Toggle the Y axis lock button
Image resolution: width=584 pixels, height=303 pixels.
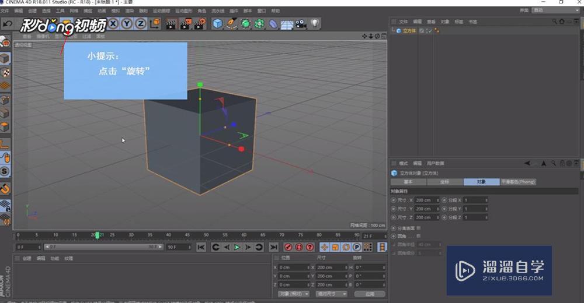(127, 24)
